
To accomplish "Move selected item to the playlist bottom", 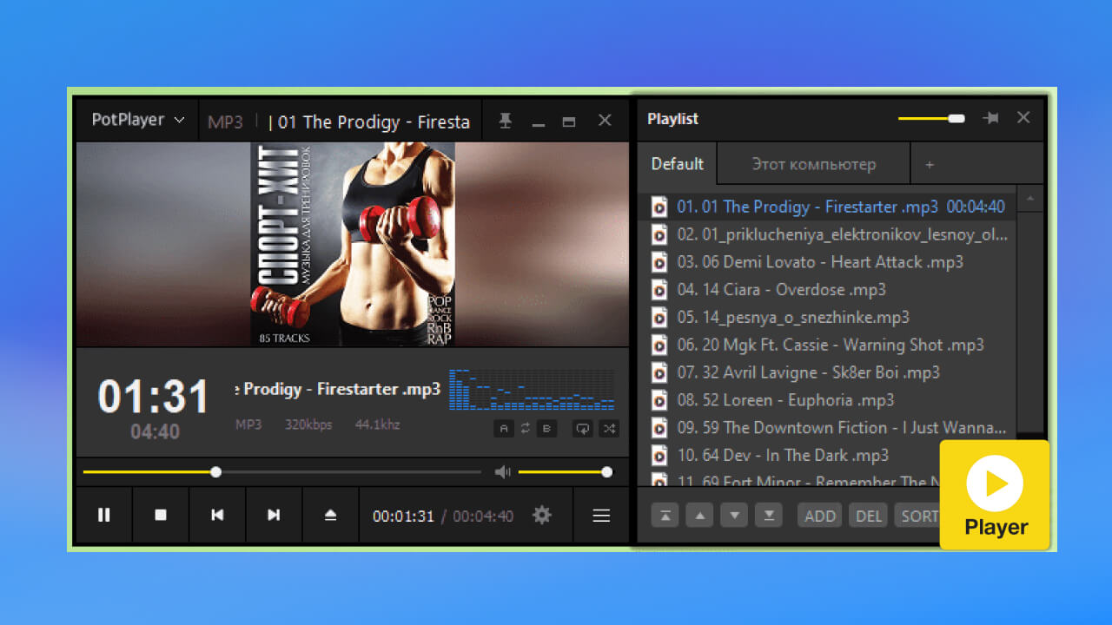I will (769, 516).
